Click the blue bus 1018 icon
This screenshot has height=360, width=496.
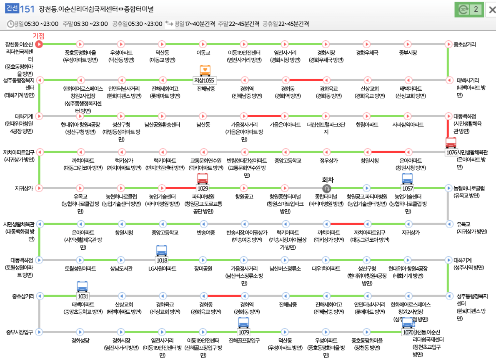coord(162,251)
